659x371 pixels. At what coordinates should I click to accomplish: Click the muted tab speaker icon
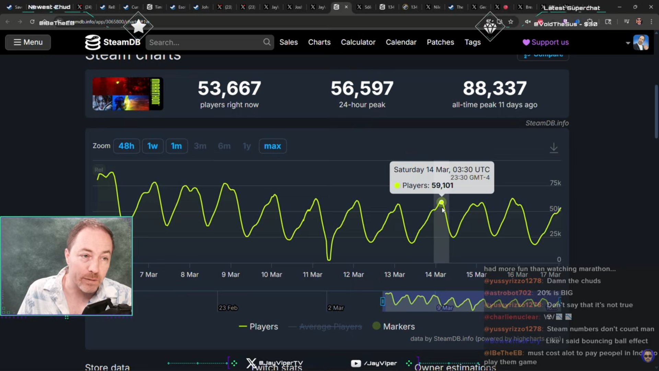click(x=528, y=22)
